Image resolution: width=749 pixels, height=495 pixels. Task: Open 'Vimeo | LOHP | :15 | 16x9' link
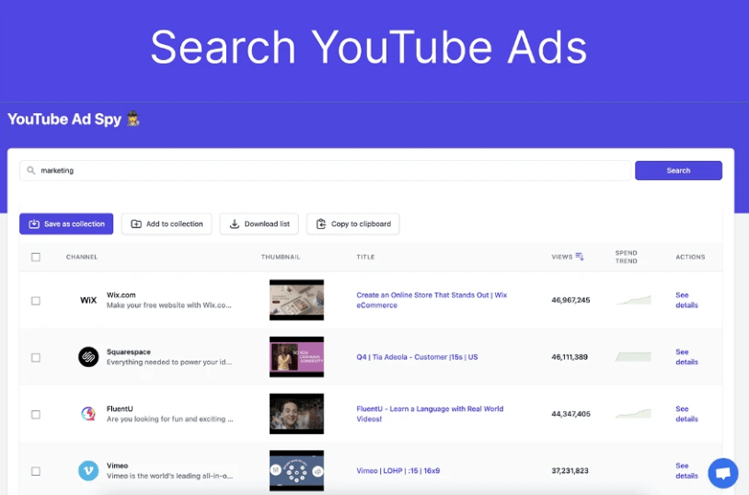(x=398, y=471)
